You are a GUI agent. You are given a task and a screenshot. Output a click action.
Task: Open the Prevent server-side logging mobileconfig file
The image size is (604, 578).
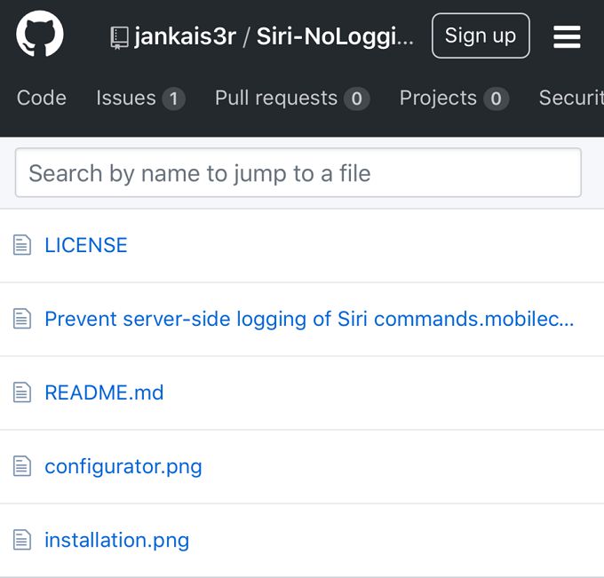click(x=309, y=319)
